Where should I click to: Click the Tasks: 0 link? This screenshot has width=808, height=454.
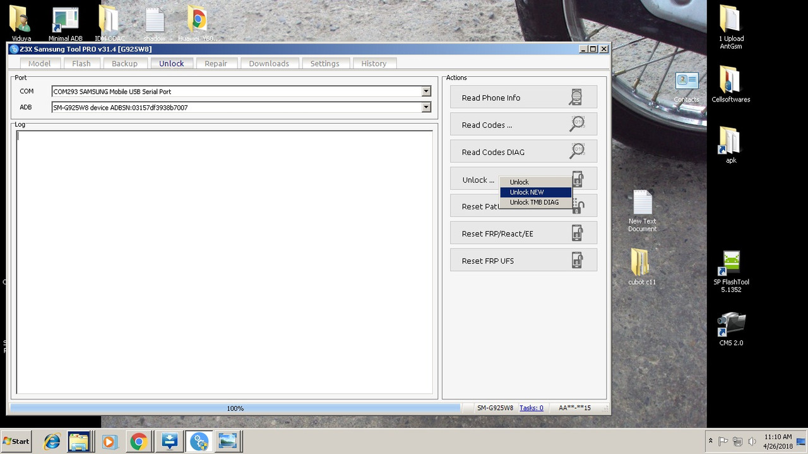[x=532, y=408]
